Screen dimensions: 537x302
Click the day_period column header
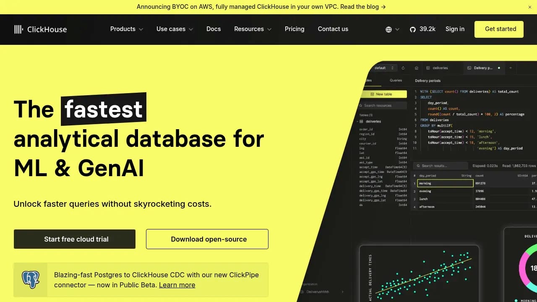428,176
